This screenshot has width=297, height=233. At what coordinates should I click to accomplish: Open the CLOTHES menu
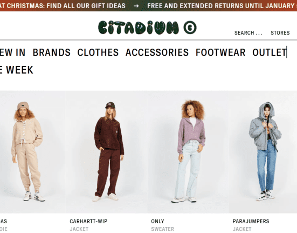pyautogui.click(x=98, y=52)
